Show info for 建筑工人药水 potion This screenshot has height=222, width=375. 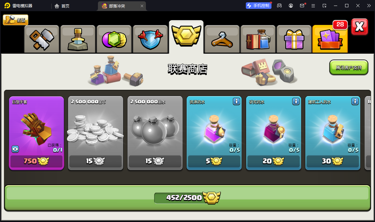click(x=355, y=101)
